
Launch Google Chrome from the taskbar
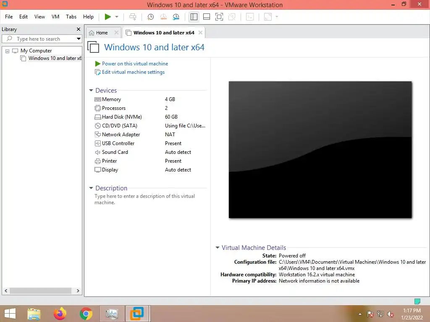[86, 314]
